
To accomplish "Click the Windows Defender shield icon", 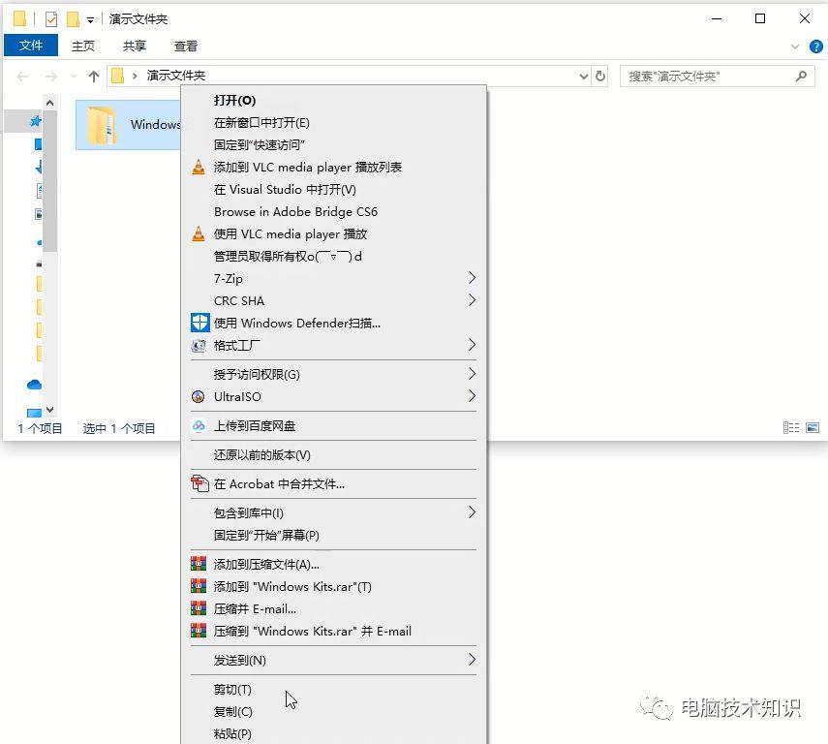I will pyautogui.click(x=200, y=323).
